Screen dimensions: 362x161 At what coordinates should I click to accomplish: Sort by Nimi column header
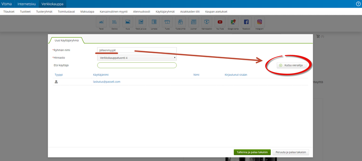[196, 75]
